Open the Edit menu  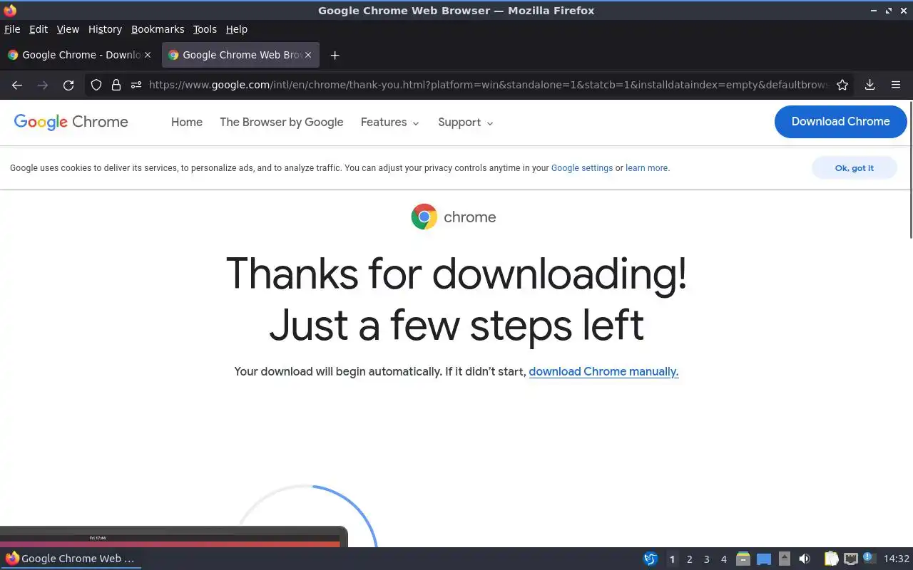38,29
